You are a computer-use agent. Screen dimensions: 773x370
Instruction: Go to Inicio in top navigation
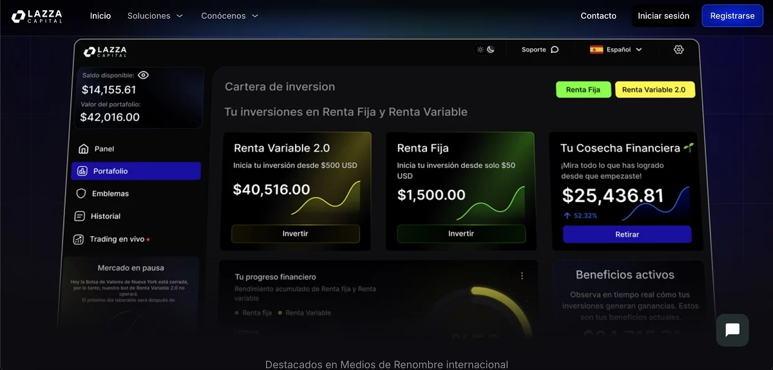(x=100, y=16)
